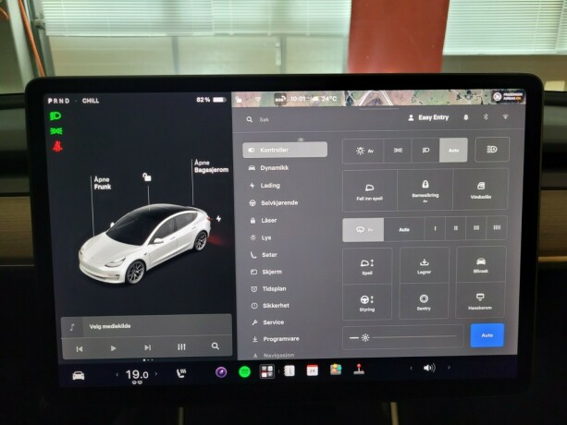Enable Auto brightness blue button
This screenshot has height=425, width=567.
pyautogui.click(x=487, y=335)
